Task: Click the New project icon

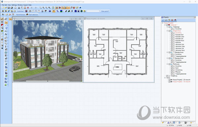Action: pos(3,8)
